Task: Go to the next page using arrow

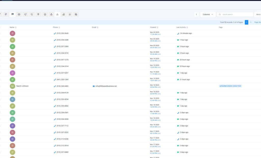Action: click(251, 22)
